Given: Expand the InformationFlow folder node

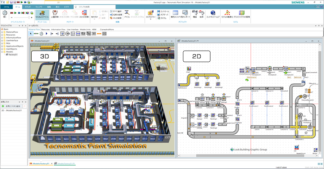Looking at the screenshot, I should click(2, 38).
